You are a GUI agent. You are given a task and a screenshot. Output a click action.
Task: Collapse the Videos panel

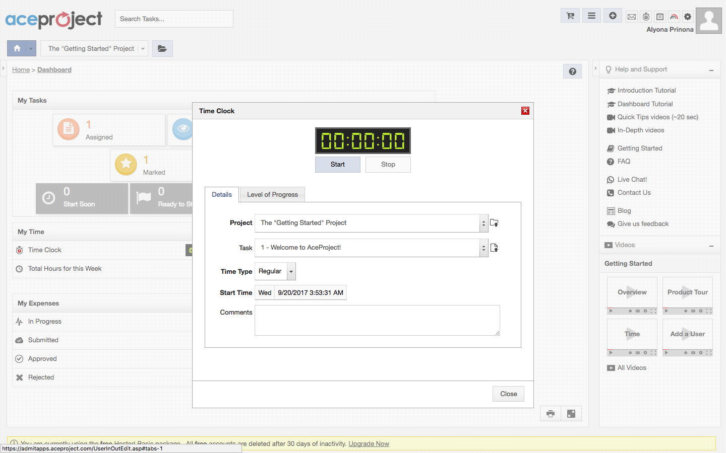pos(711,246)
